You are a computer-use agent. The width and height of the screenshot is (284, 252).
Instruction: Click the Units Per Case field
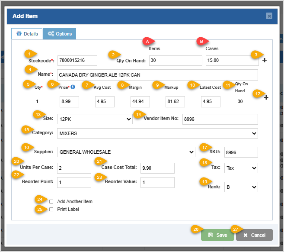point(74,168)
